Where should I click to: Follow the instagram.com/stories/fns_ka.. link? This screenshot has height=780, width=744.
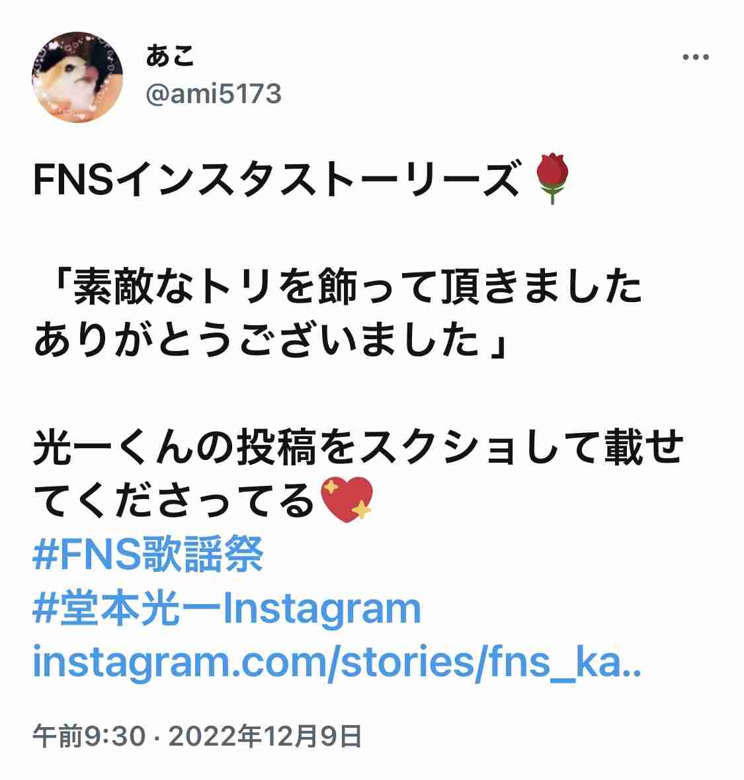[x=337, y=662]
